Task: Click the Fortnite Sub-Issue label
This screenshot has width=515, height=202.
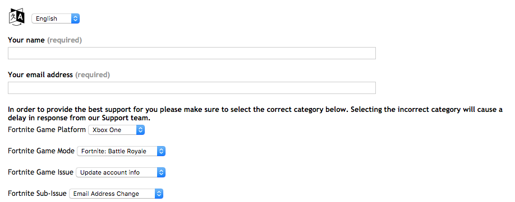Action: [x=37, y=194]
